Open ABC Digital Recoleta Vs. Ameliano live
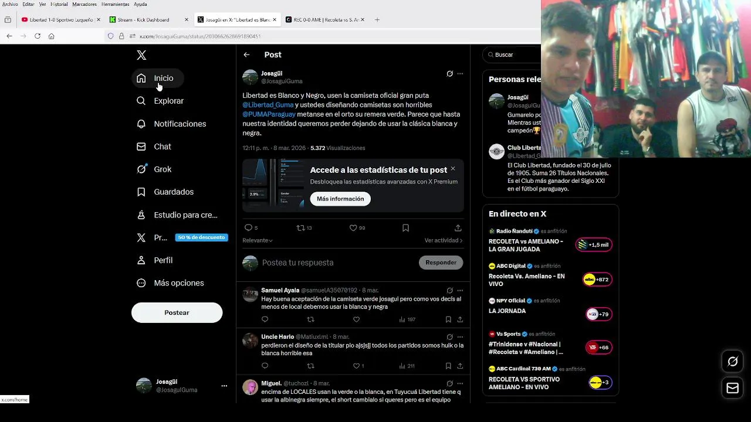 (x=550, y=275)
